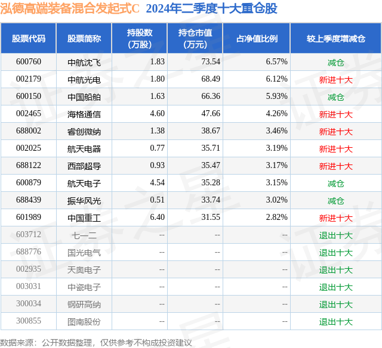This screenshot has height=348, width=382.
Task: Click 减仓 status for 中航沈飞
Action: [336, 63]
